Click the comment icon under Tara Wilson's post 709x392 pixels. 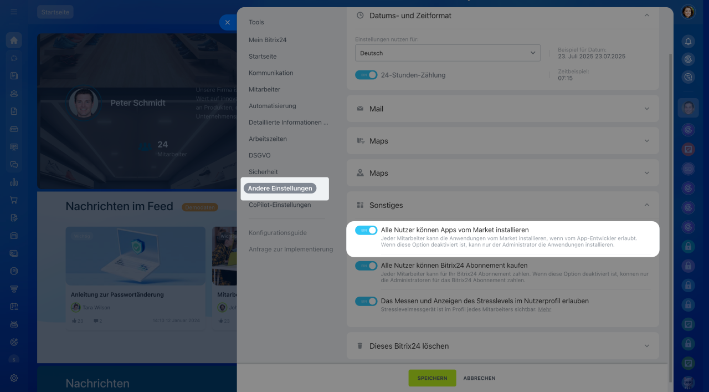pyautogui.click(x=96, y=321)
